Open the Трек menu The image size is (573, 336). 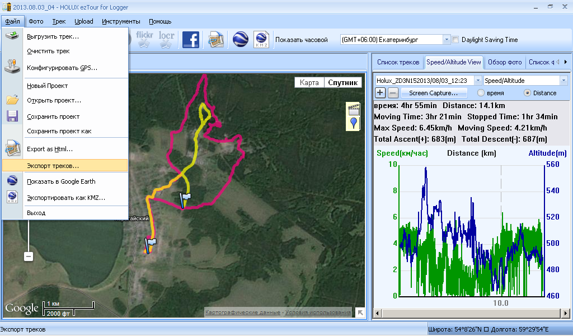(59, 21)
